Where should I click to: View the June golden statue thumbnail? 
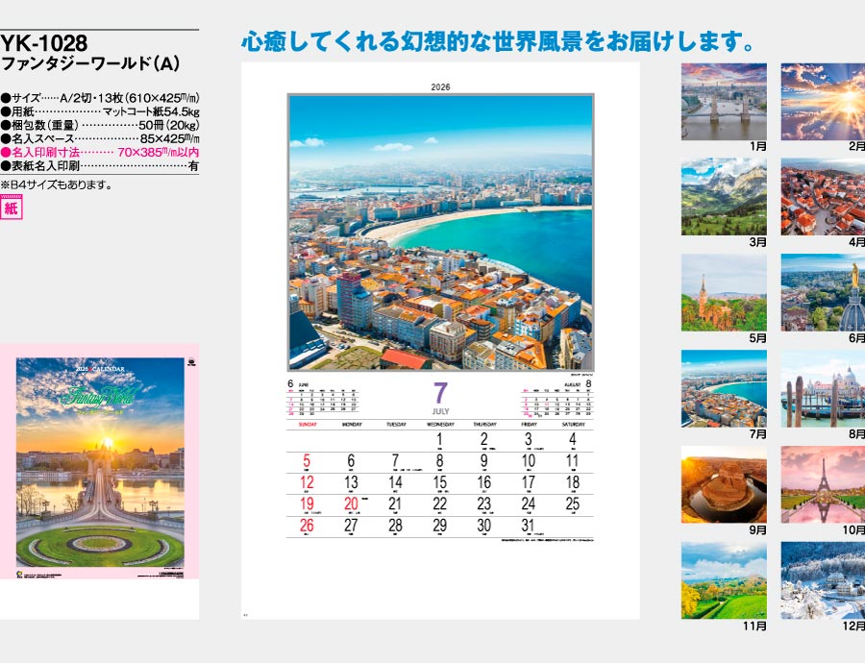point(823,292)
